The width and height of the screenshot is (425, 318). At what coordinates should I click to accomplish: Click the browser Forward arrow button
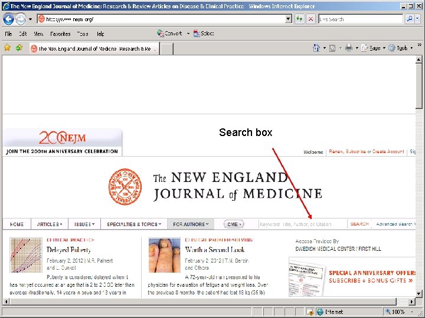pos(21,19)
